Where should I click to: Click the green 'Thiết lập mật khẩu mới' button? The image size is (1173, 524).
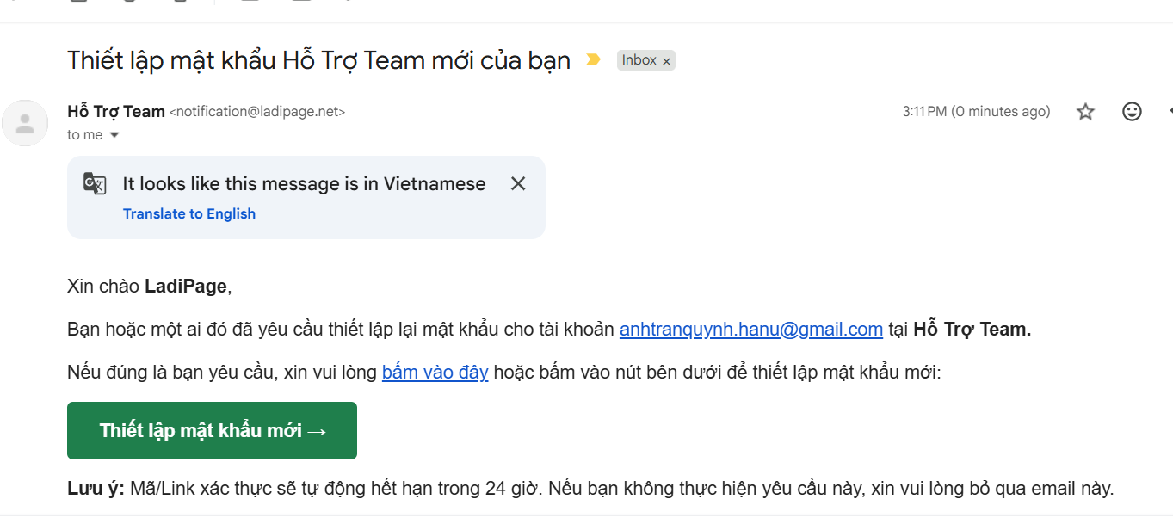click(212, 430)
